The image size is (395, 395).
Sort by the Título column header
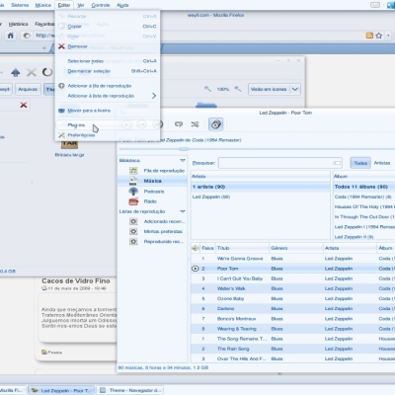(242, 248)
